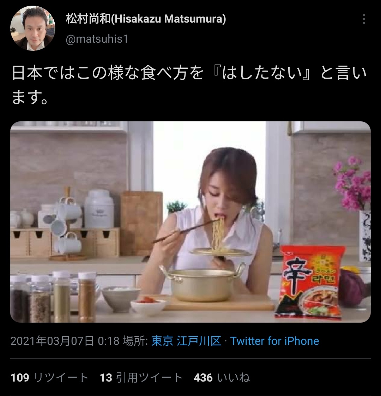Viewport: 381px width, 396px height.
Task: Click the 場所: label before the location
Action: pyautogui.click(x=135, y=341)
